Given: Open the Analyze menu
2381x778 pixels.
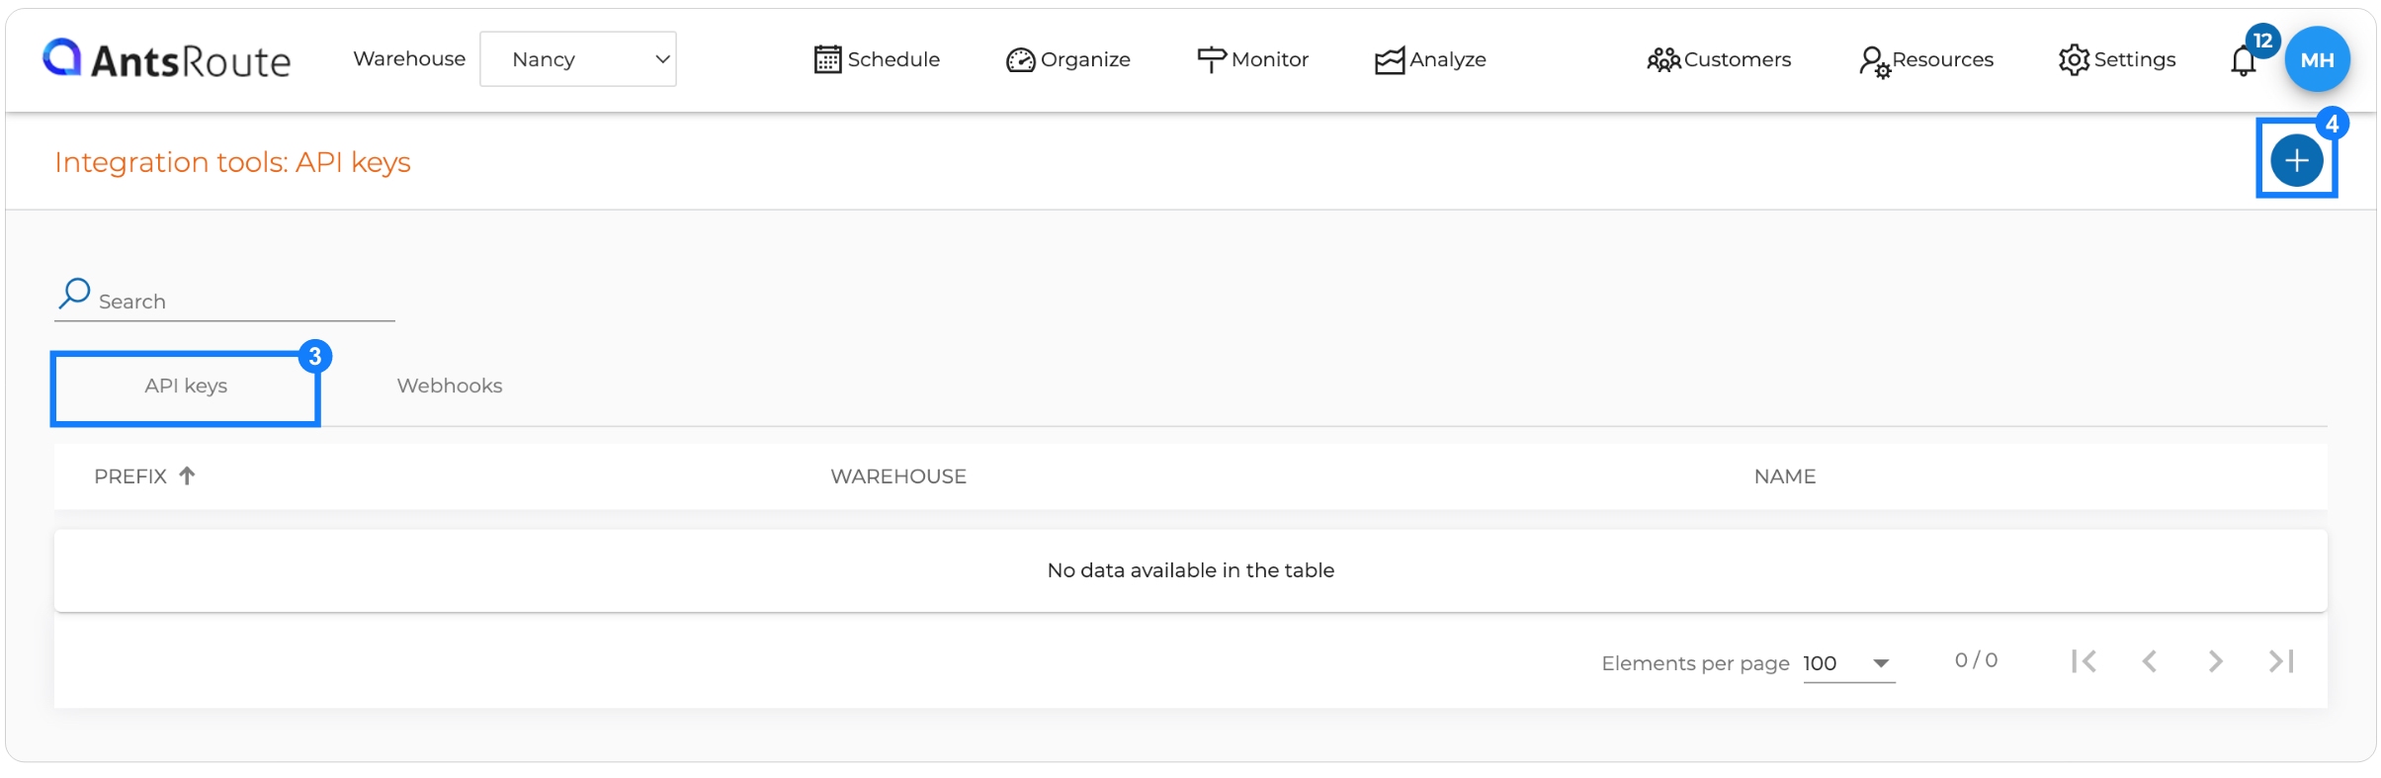Looking at the screenshot, I should pyautogui.click(x=1430, y=59).
